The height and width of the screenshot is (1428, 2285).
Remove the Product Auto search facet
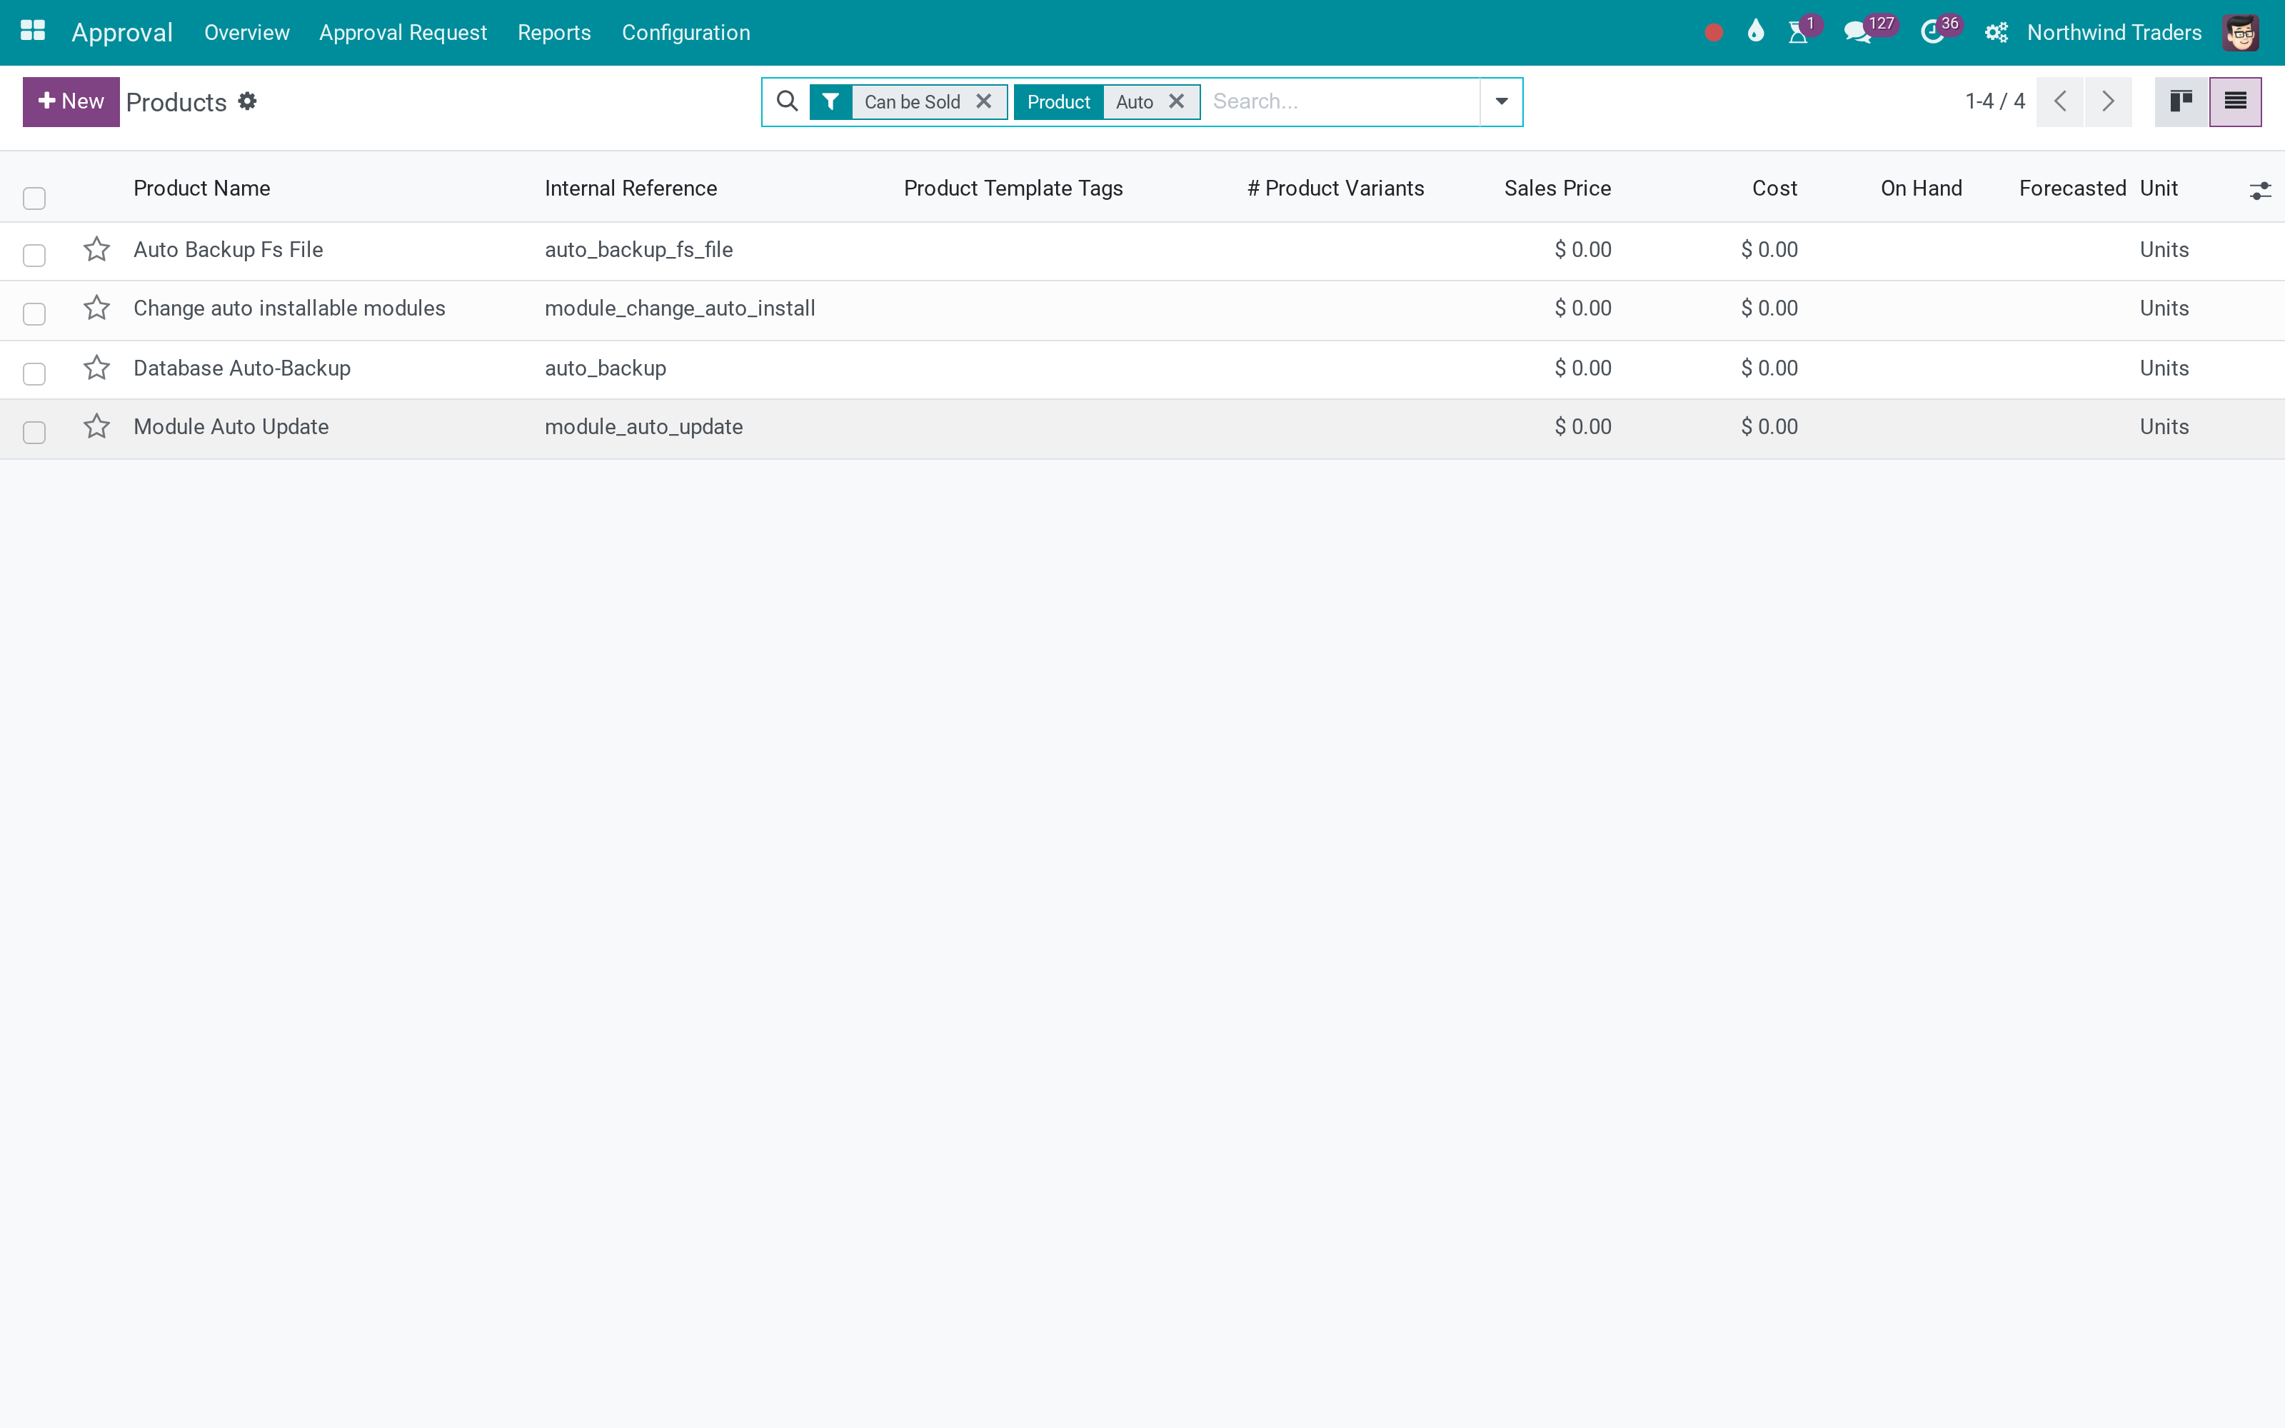tap(1177, 101)
